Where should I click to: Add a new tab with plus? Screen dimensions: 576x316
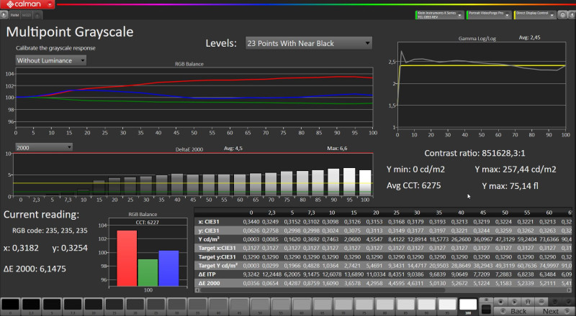tap(37, 15)
